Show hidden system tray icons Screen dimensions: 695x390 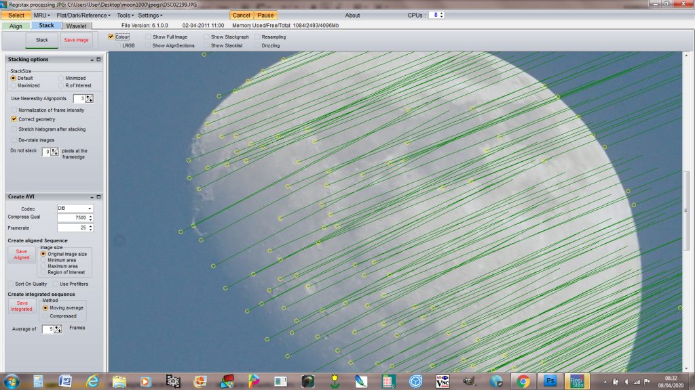(605, 382)
